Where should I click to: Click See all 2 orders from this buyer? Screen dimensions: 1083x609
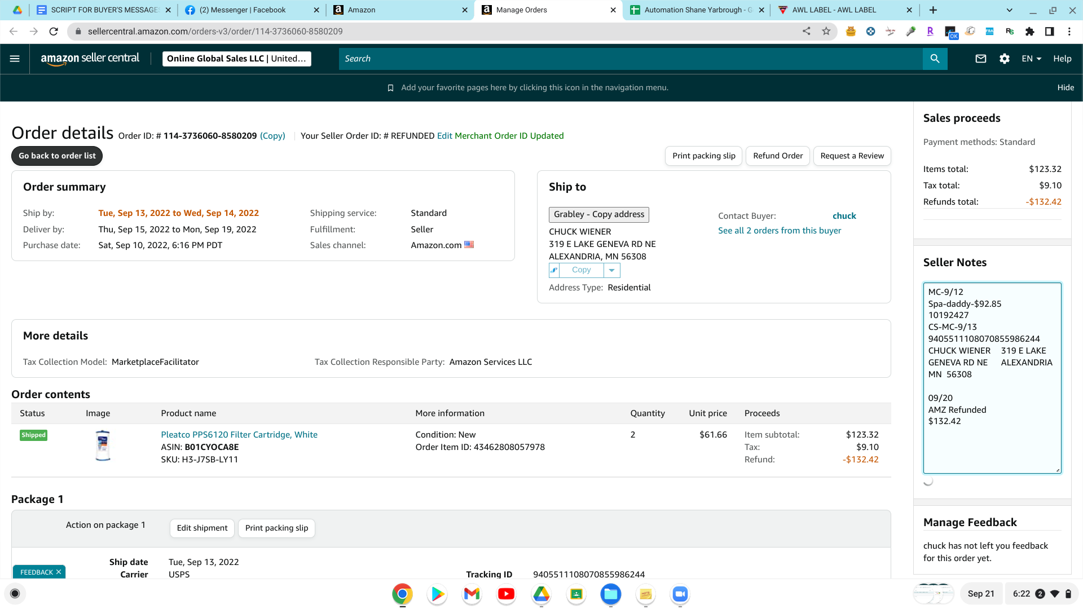coord(780,231)
